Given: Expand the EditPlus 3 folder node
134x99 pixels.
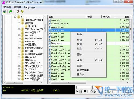Looking at the screenshot, I should (19, 69).
